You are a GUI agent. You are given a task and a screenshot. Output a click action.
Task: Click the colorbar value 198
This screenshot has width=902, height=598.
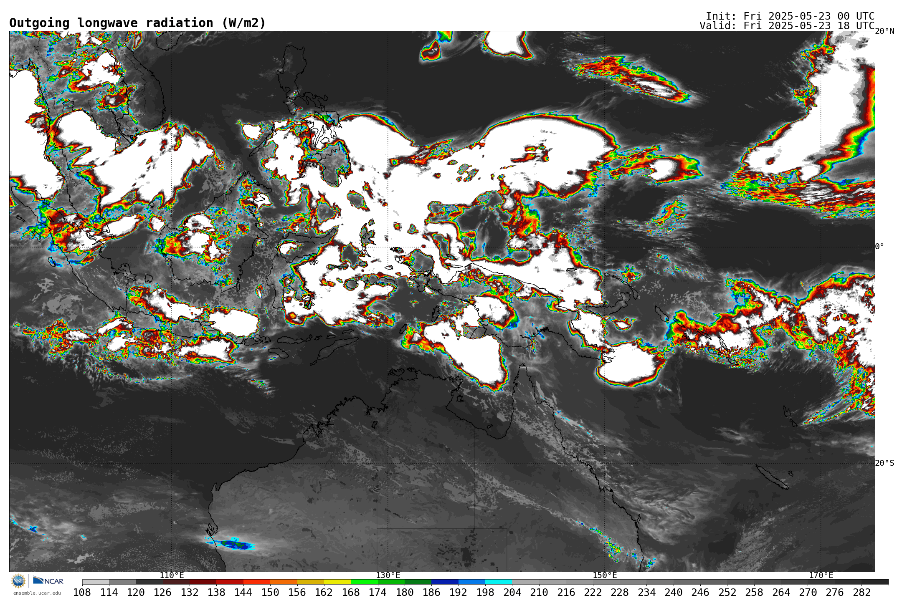pyautogui.click(x=485, y=593)
